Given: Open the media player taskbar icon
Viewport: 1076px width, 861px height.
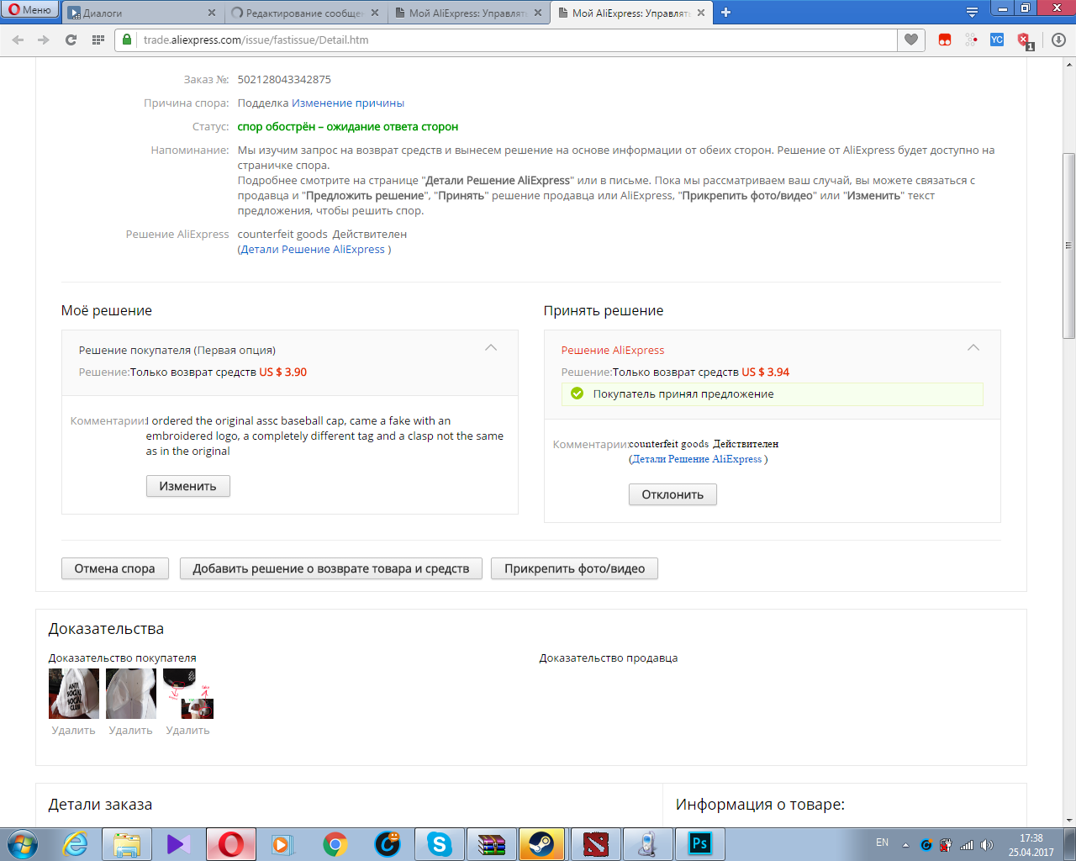Looking at the screenshot, I should click(x=282, y=844).
